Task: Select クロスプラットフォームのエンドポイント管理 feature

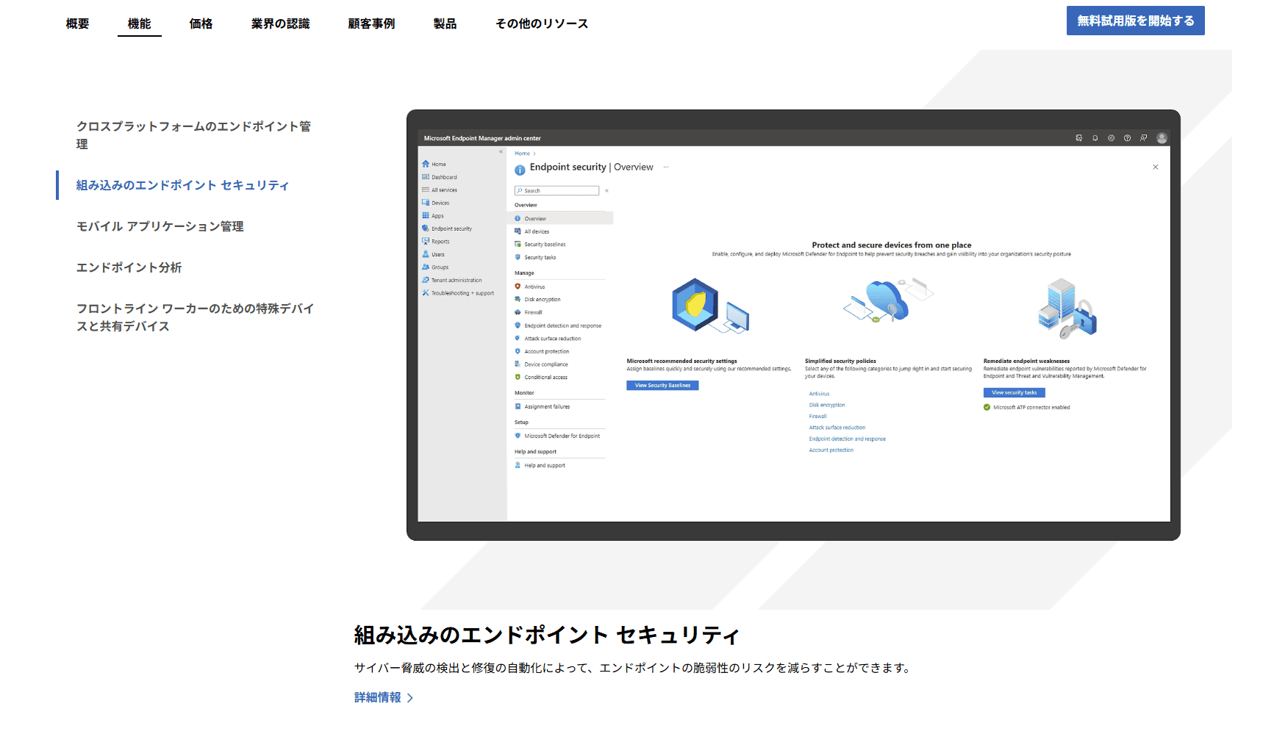Action: coord(194,135)
